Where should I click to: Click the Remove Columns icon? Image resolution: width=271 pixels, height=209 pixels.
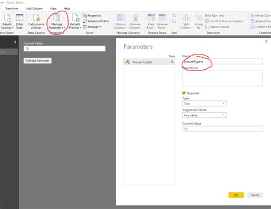135,18
